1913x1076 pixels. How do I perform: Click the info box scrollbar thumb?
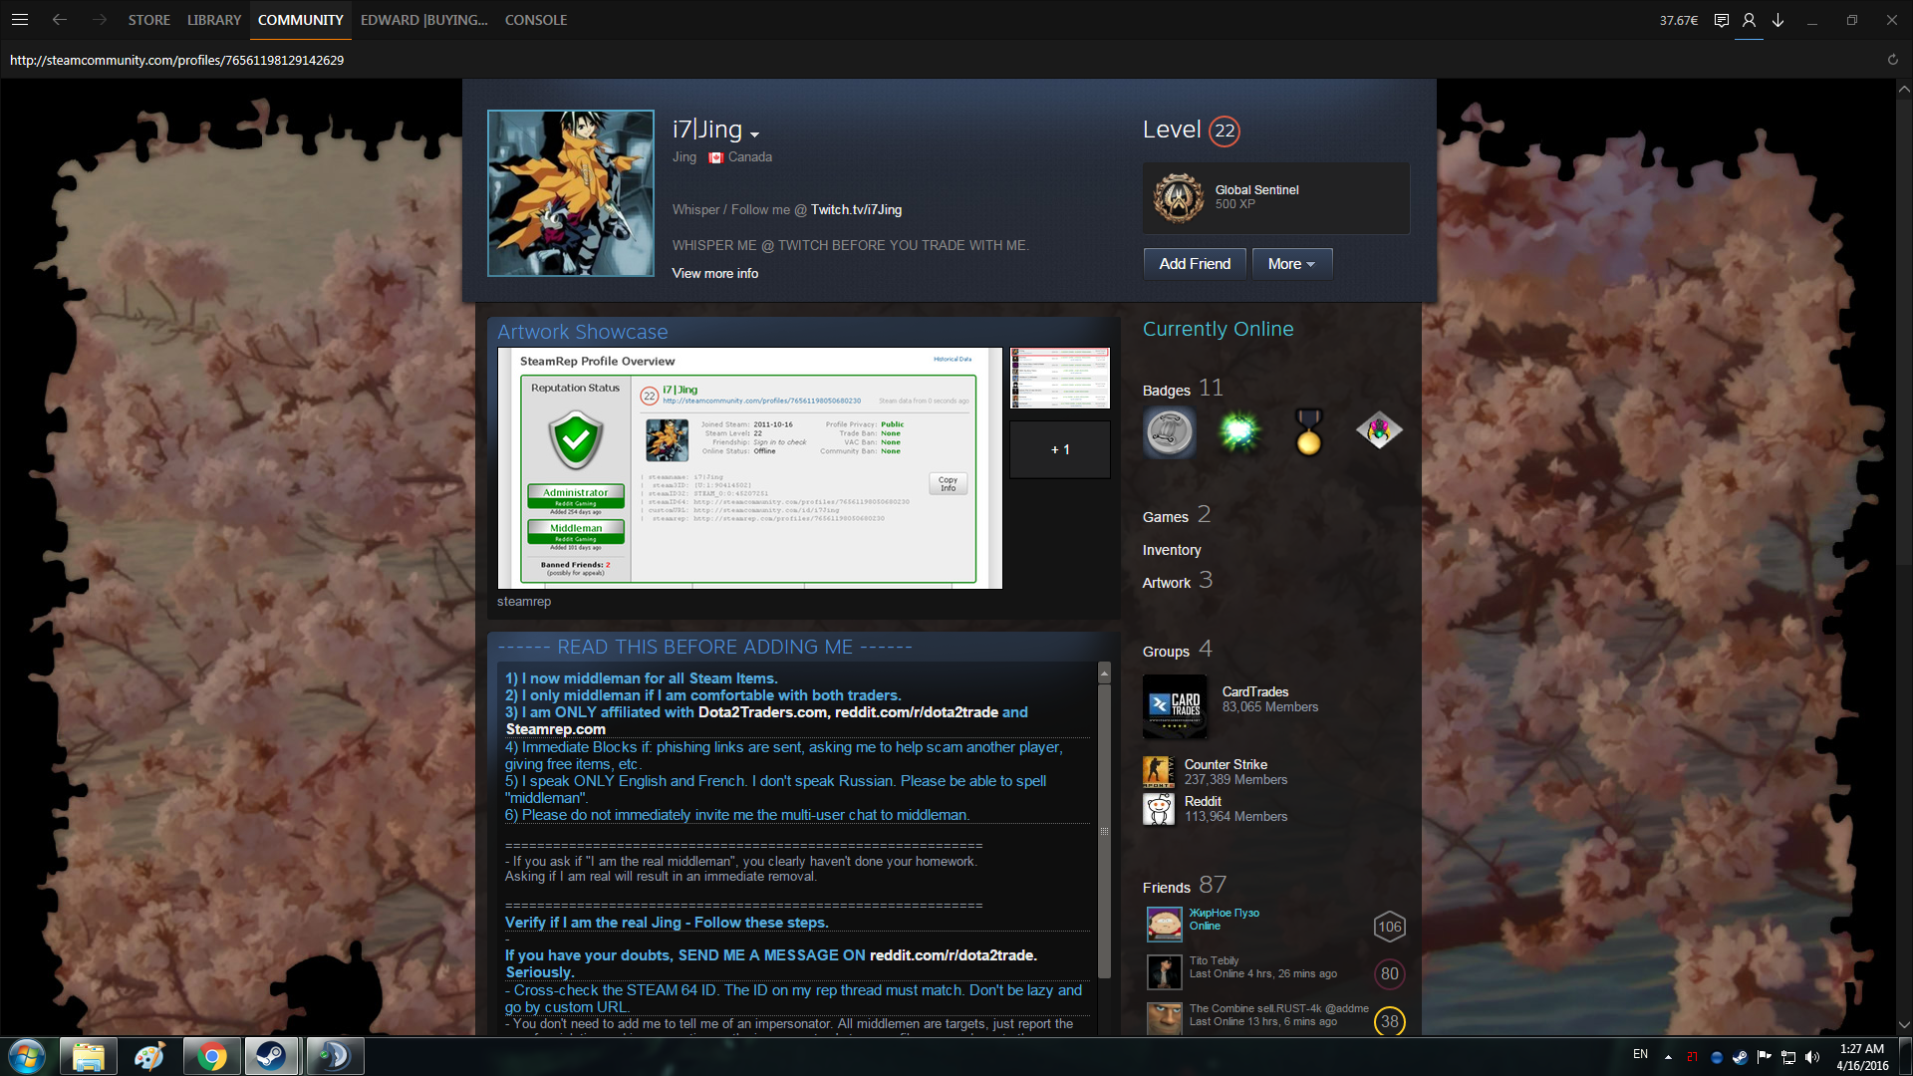tap(1104, 831)
